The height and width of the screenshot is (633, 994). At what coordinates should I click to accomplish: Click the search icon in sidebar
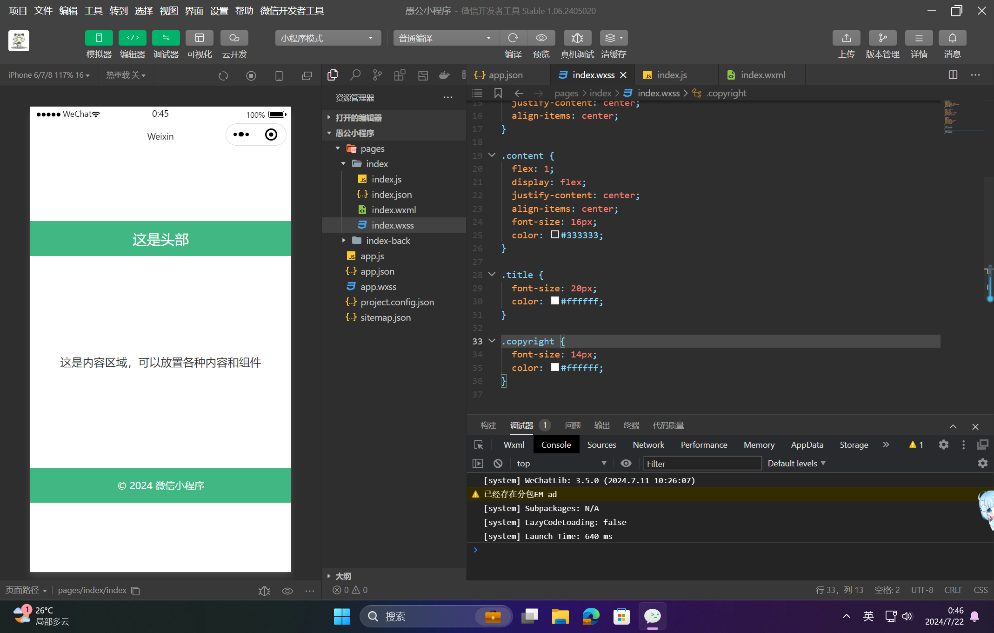[x=355, y=75]
